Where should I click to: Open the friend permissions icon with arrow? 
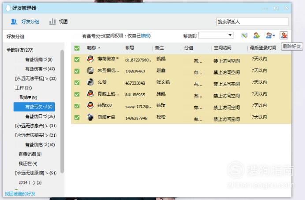coord(270,35)
